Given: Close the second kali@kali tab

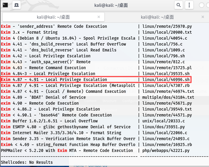Looking at the screenshot, I should click(203, 17).
